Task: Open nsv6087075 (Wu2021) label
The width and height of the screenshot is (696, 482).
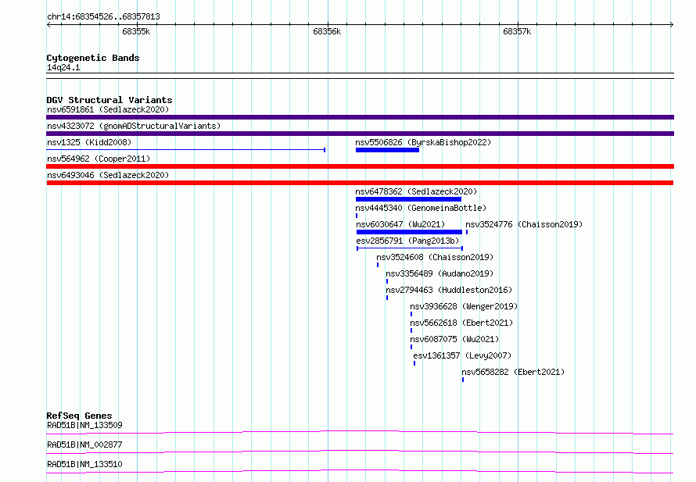Action: pos(454,339)
